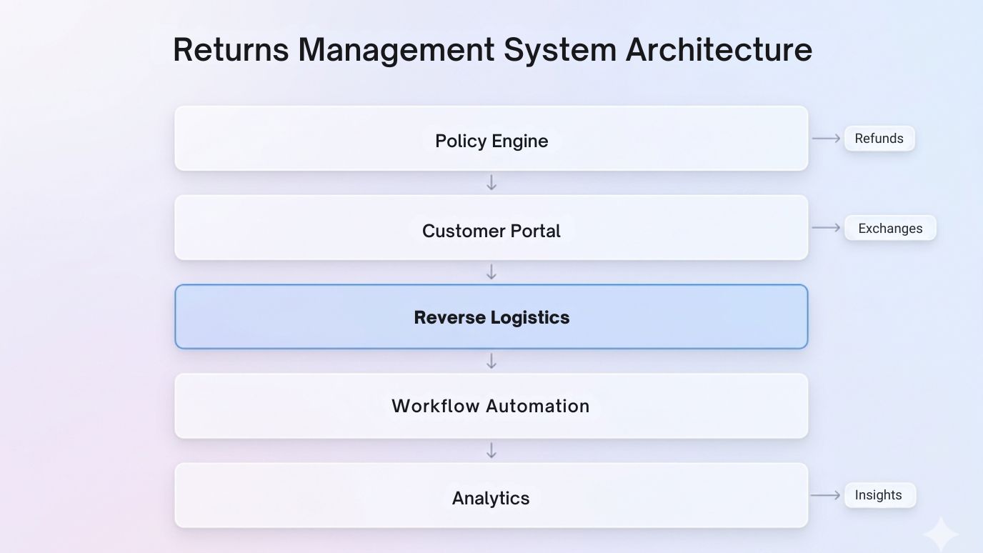Click the downward arrow below Workflow Automation

point(491,451)
